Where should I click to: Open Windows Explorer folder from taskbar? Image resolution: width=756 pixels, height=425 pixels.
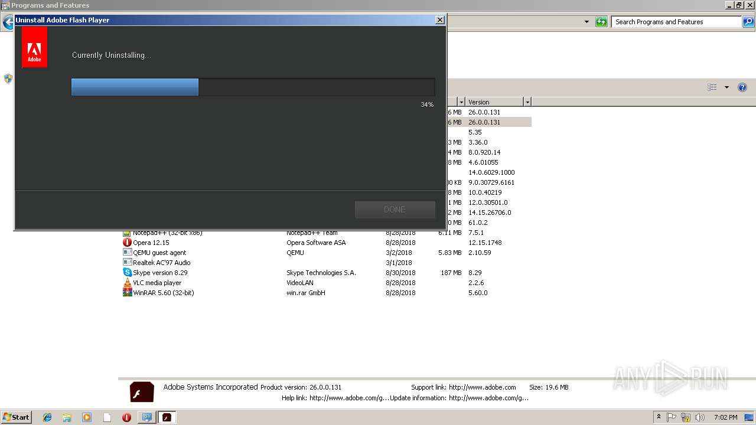(x=67, y=417)
